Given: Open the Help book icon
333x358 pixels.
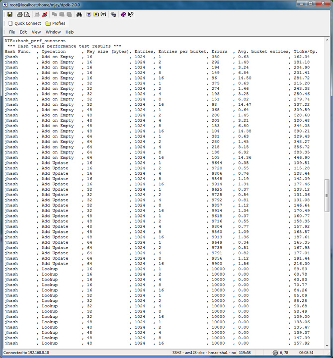Looking at the screenshot, I should coord(123,14).
